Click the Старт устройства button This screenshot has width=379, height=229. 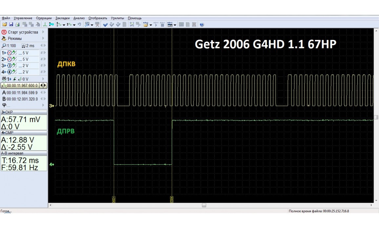(x=23, y=32)
